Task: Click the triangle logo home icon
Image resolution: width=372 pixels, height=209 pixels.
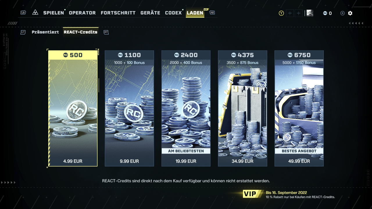Action: coord(35,12)
